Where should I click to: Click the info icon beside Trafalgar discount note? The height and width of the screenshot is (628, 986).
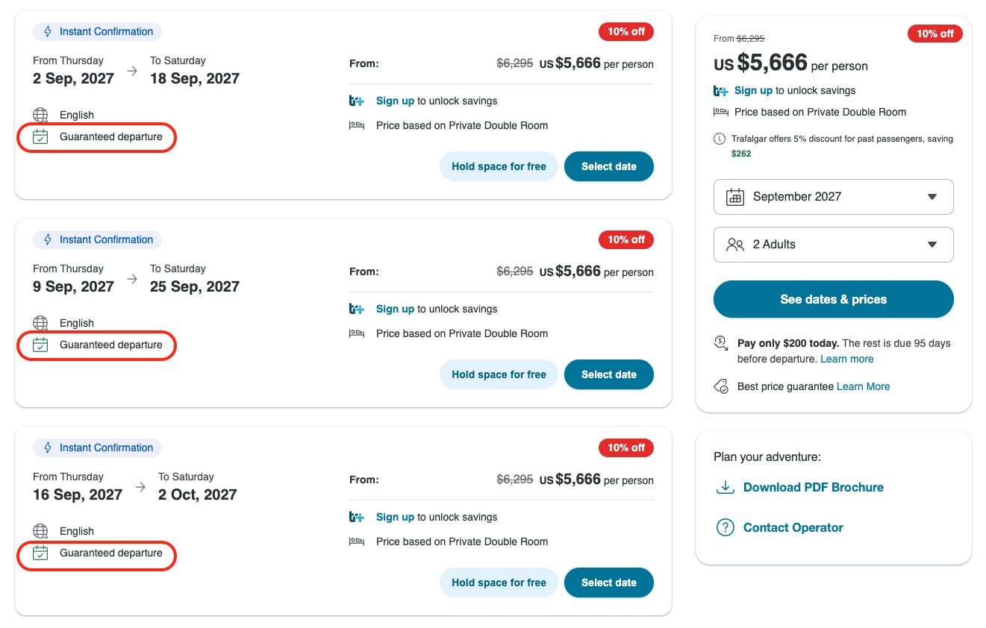coord(720,139)
